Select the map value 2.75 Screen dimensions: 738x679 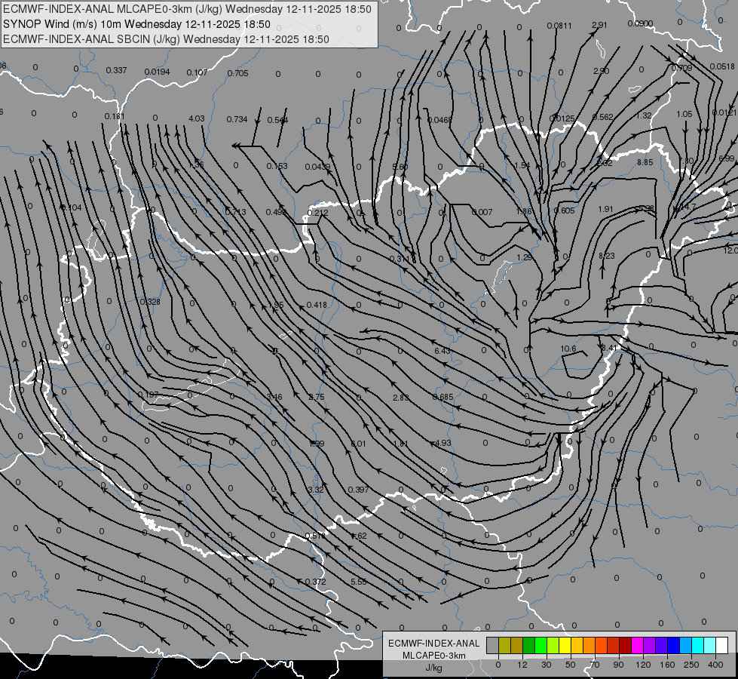click(317, 398)
